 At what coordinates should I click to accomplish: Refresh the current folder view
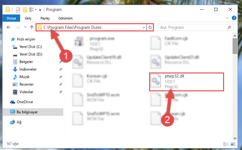[150, 27]
